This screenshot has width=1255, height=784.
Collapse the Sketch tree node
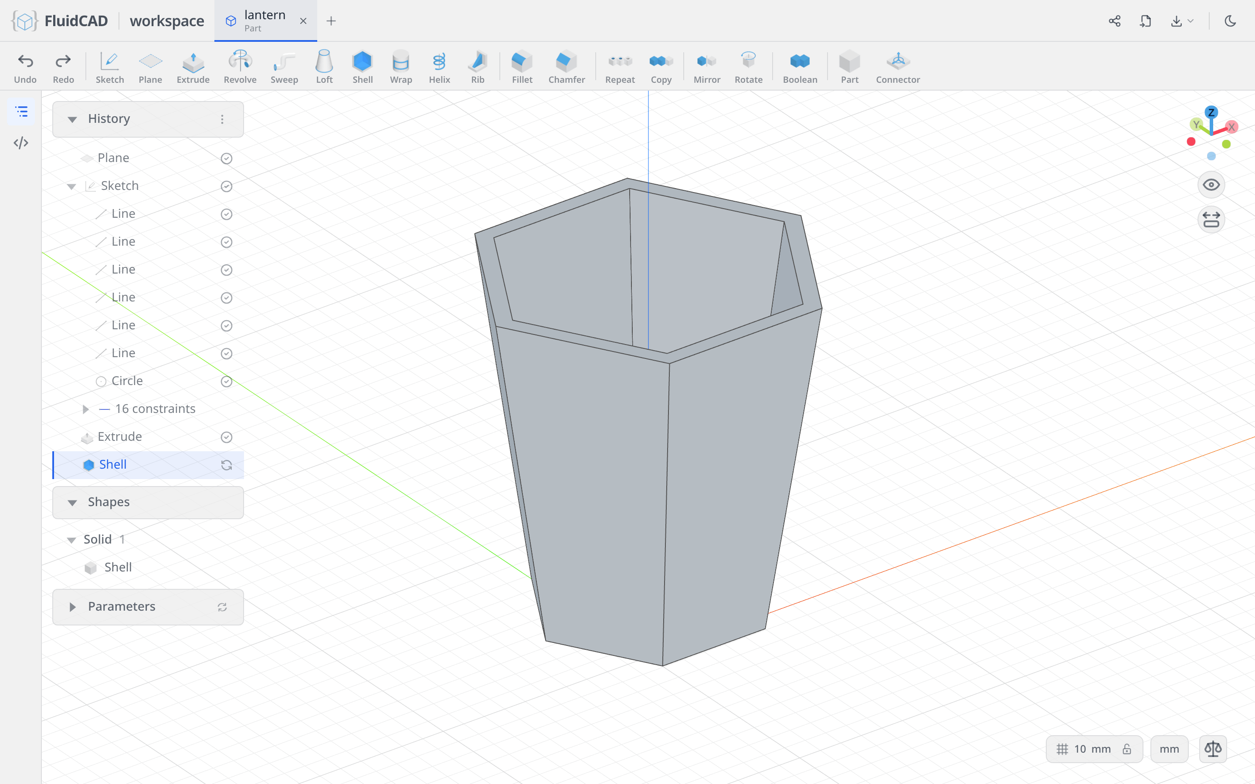[71, 187]
